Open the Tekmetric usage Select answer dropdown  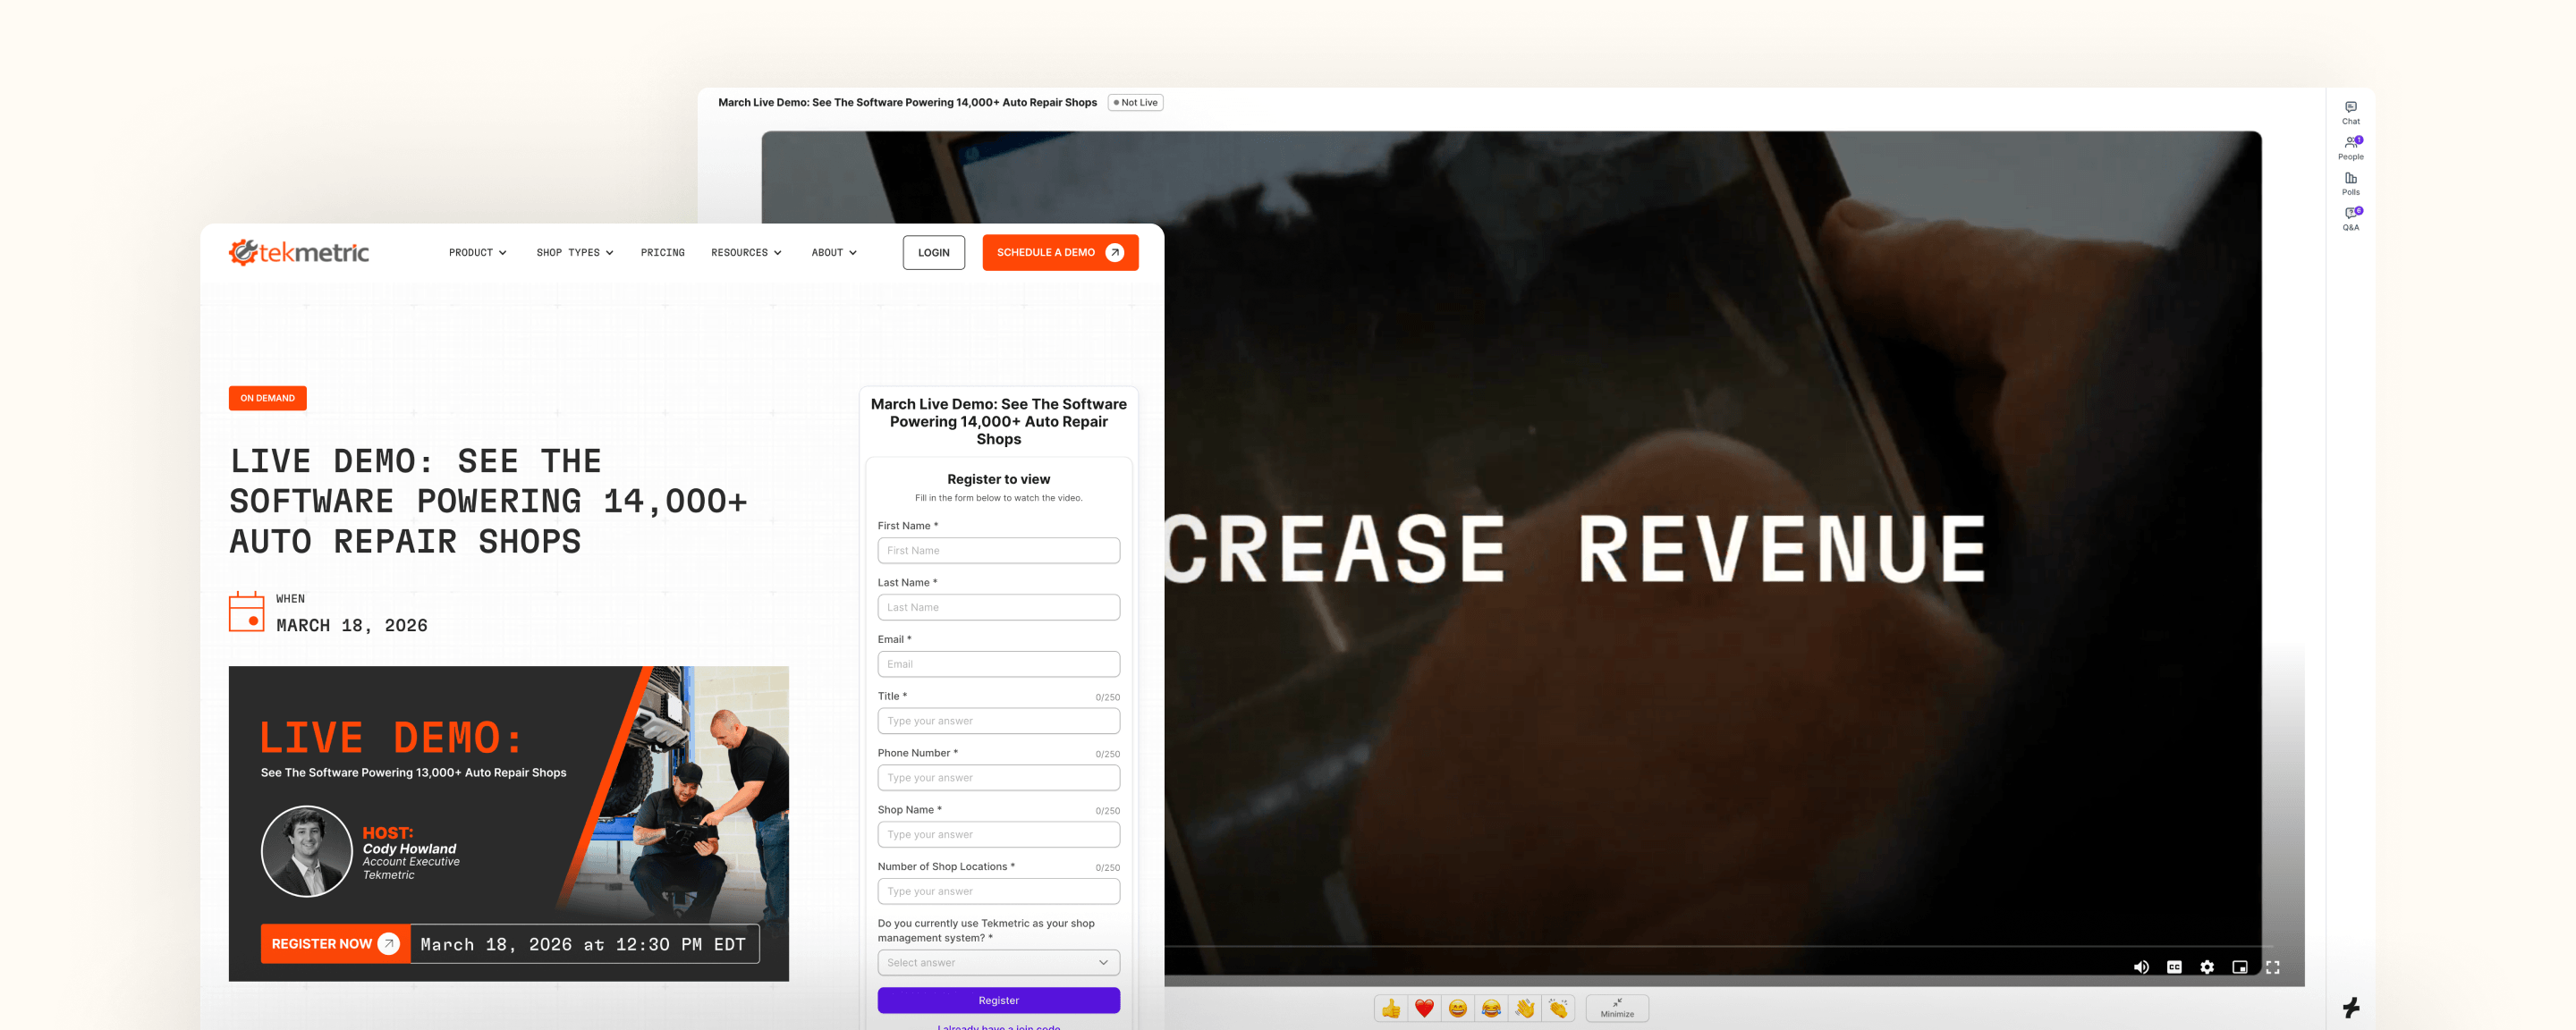998,962
